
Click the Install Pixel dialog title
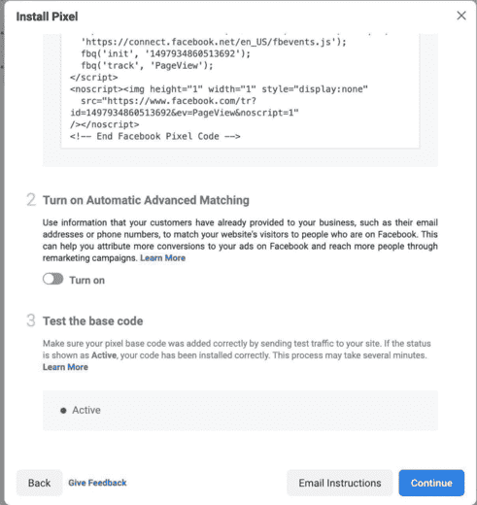coord(48,17)
